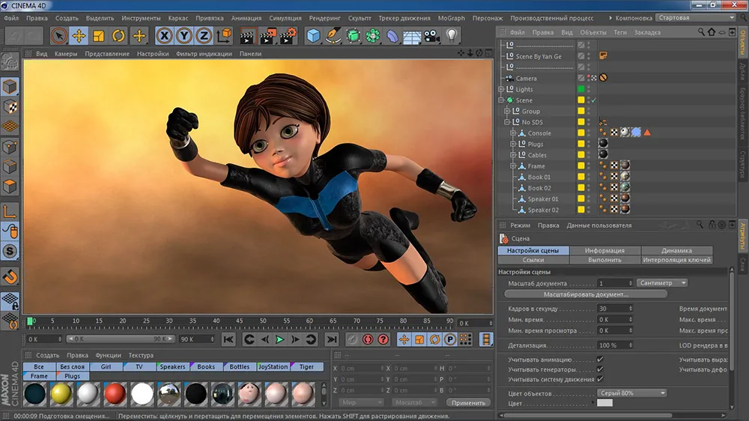Image resolution: width=749 pixels, height=421 pixels.
Task: Expand the Lights item in object tree
Action: pyautogui.click(x=501, y=89)
